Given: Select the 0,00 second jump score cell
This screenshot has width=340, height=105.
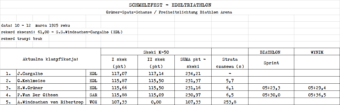Looking at the screenshot, I should 156,102.
